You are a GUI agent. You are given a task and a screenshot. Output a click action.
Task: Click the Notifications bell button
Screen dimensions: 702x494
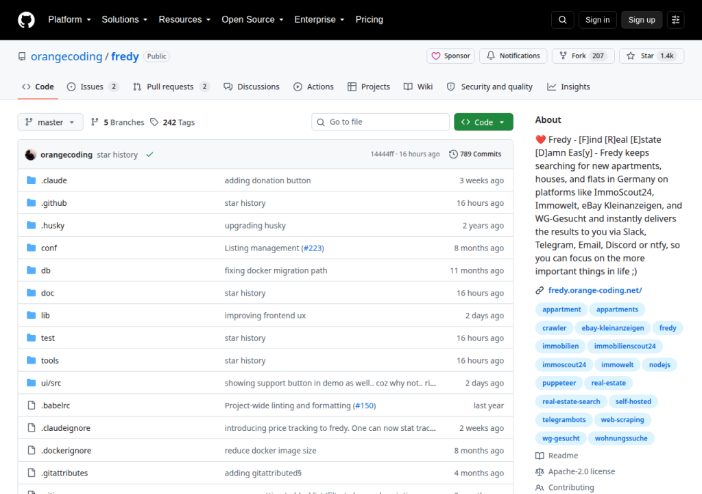(x=513, y=56)
